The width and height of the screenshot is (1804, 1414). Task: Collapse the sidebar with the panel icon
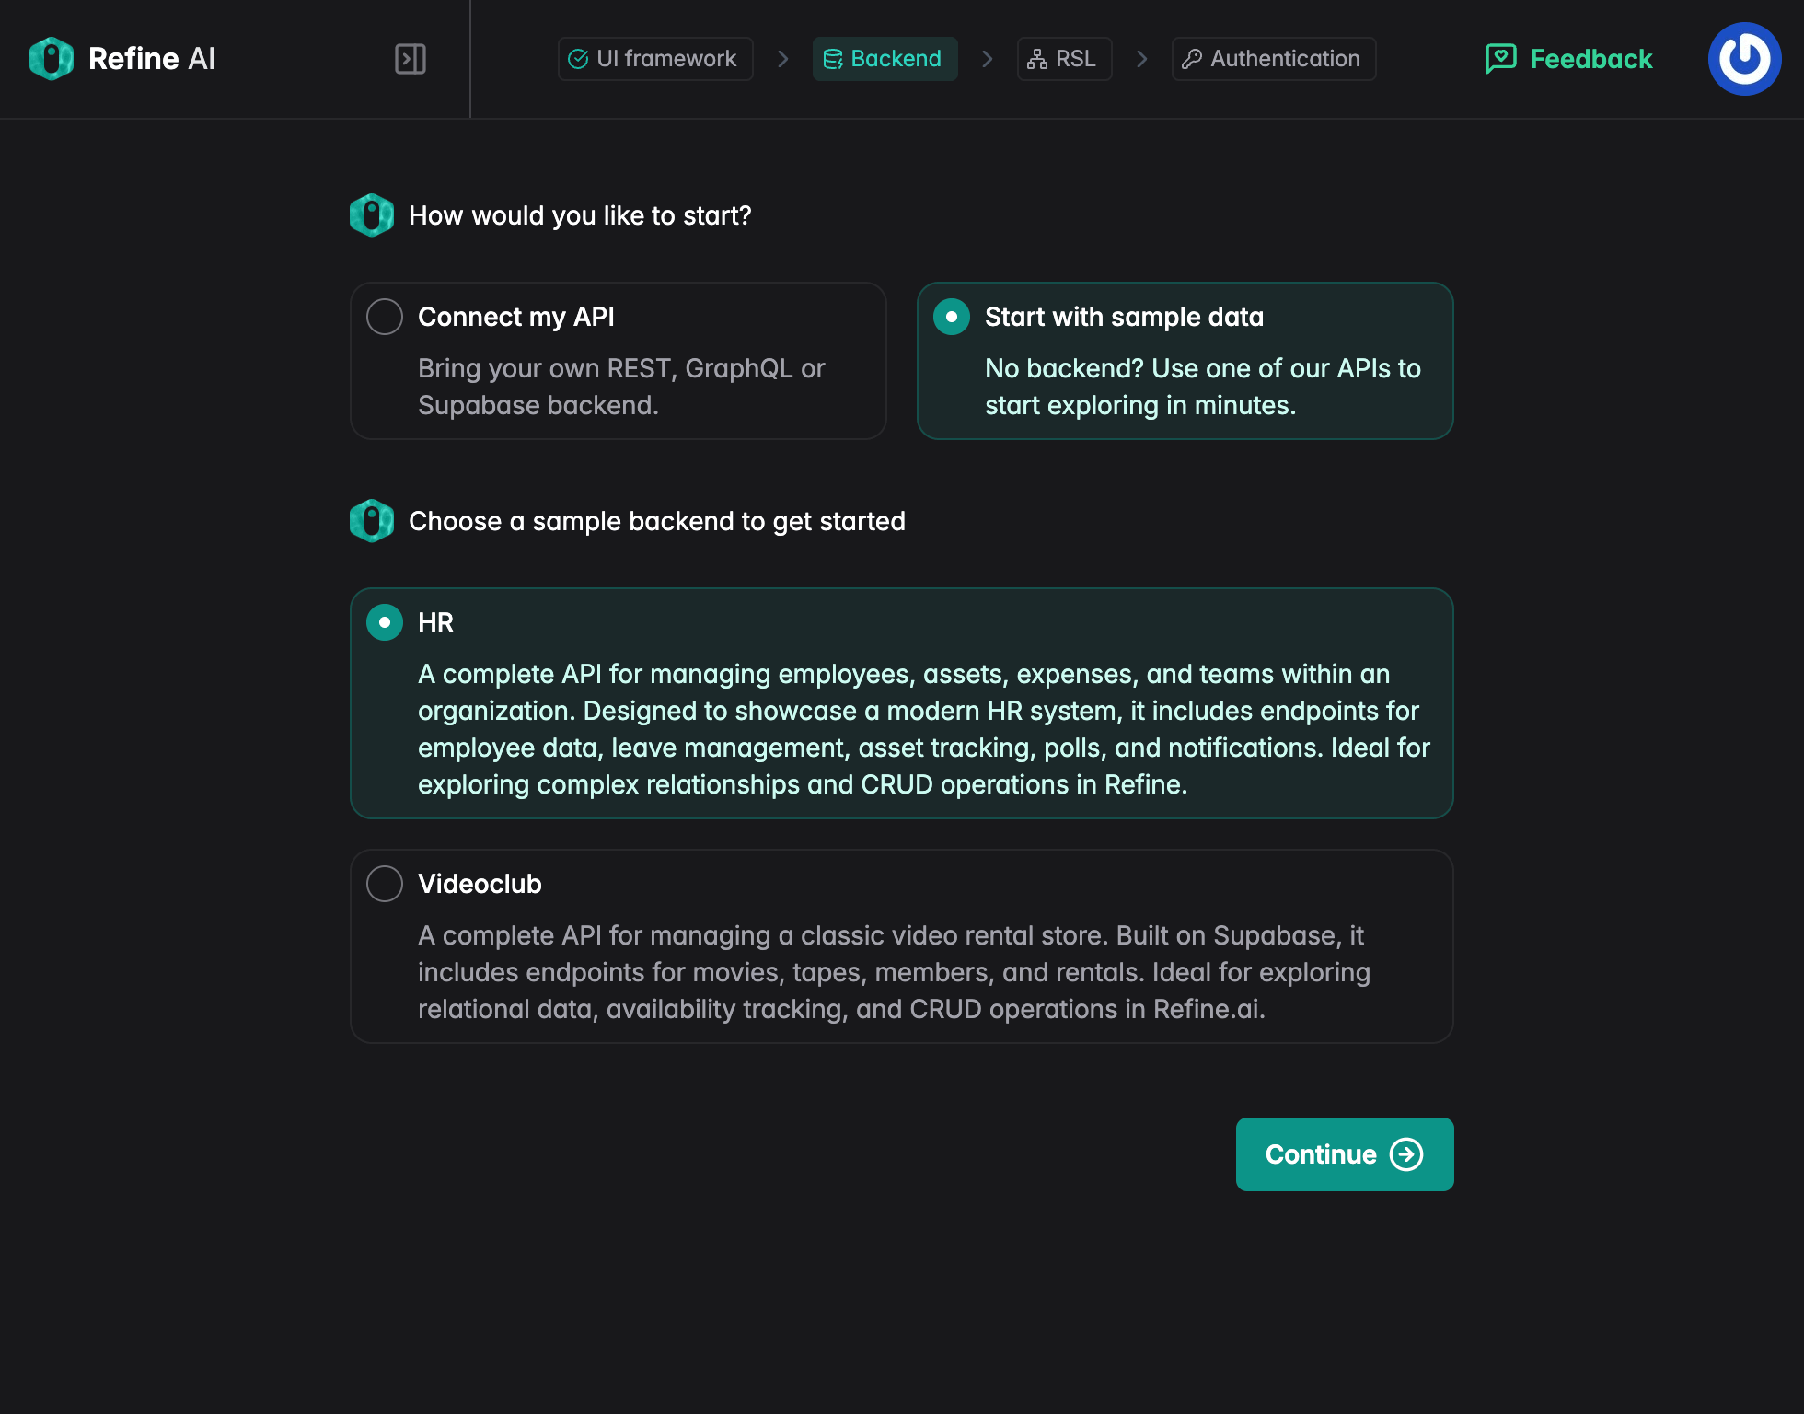[411, 58]
